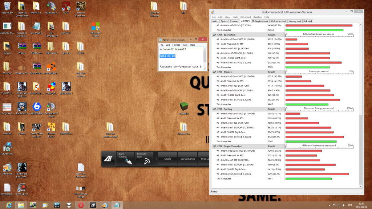The height and width of the screenshot is (209, 372).
Task: Open the Recycle Bin desktop icon
Action: (7, 8)
